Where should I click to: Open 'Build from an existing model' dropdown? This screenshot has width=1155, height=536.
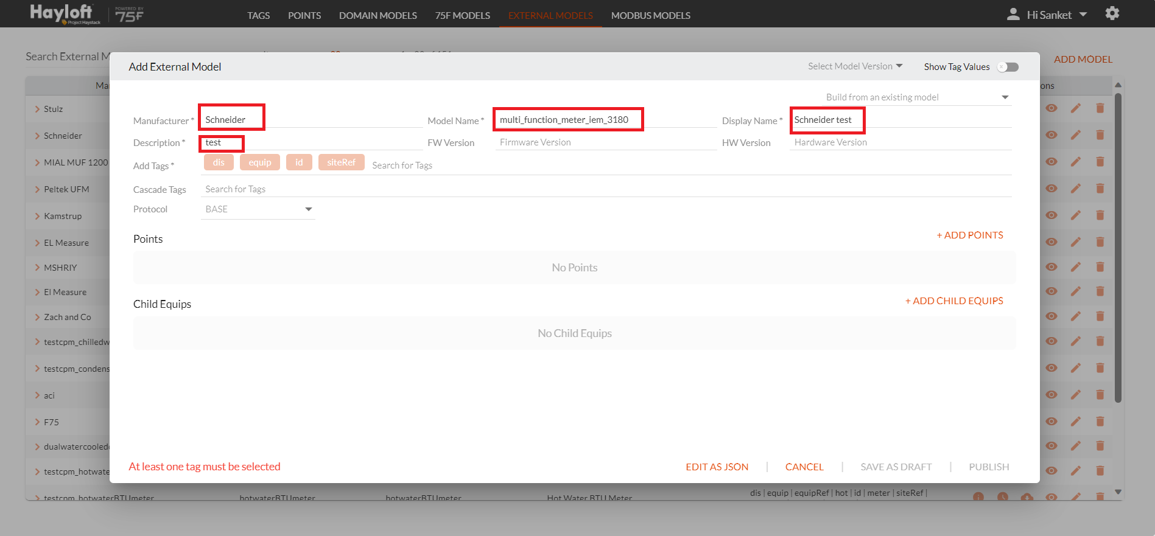tap(918, 97)
